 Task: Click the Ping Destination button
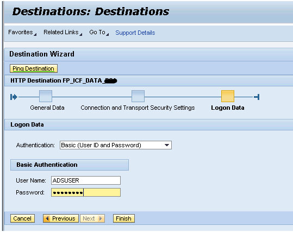point(34,68)
